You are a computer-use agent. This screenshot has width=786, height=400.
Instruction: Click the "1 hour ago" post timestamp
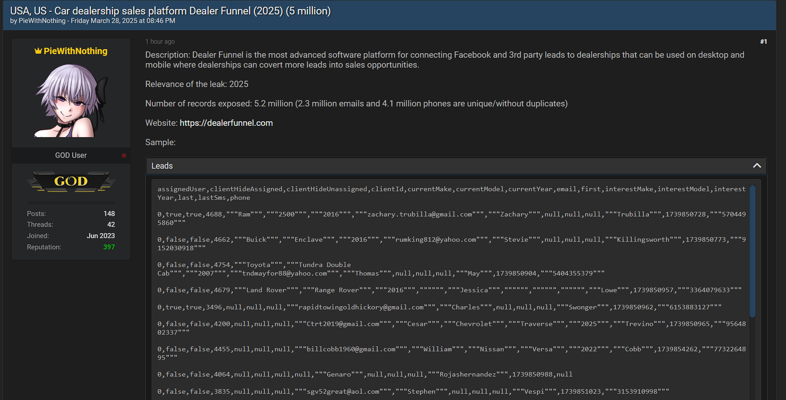pyautogui.click(x=160, y=41)
